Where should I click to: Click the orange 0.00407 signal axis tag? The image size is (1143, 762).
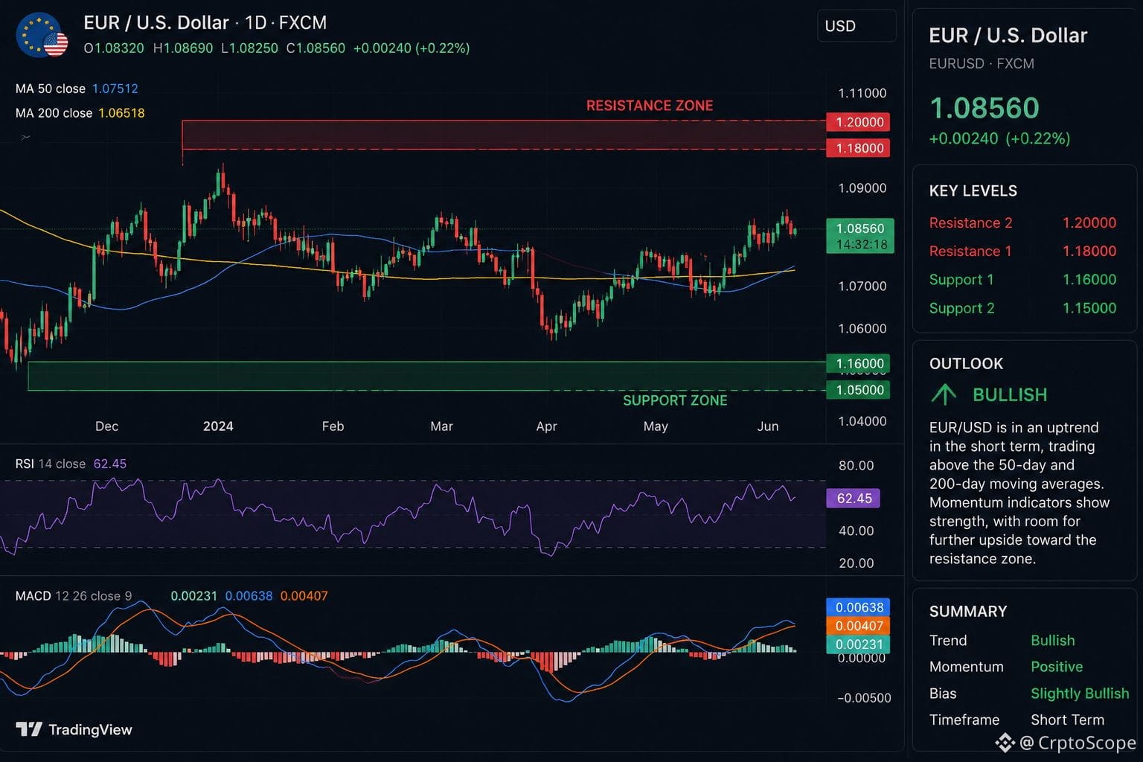click(858, 626)
